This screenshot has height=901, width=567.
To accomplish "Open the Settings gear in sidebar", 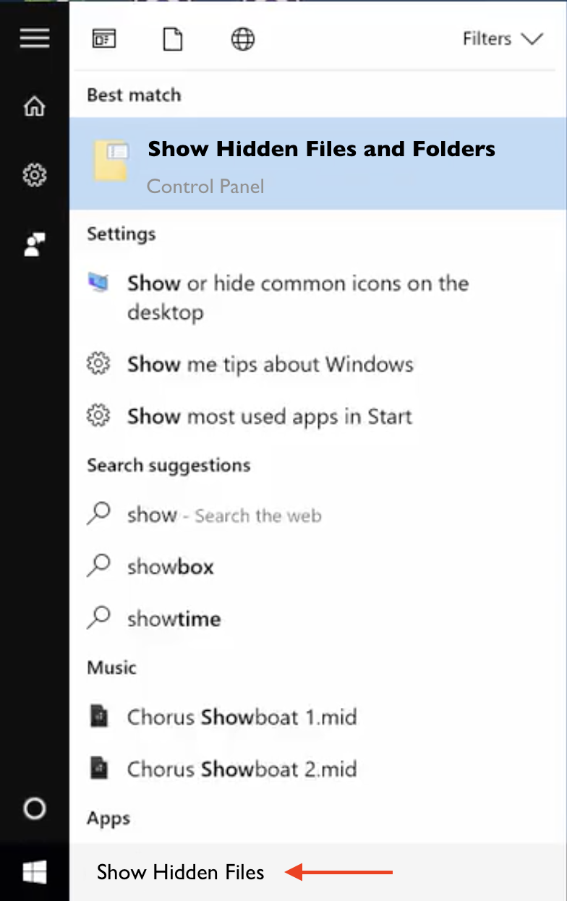I will (x=35, y=175).
